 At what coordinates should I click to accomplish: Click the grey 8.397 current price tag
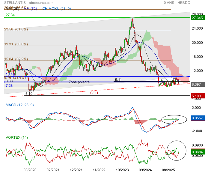click(198, 84)
